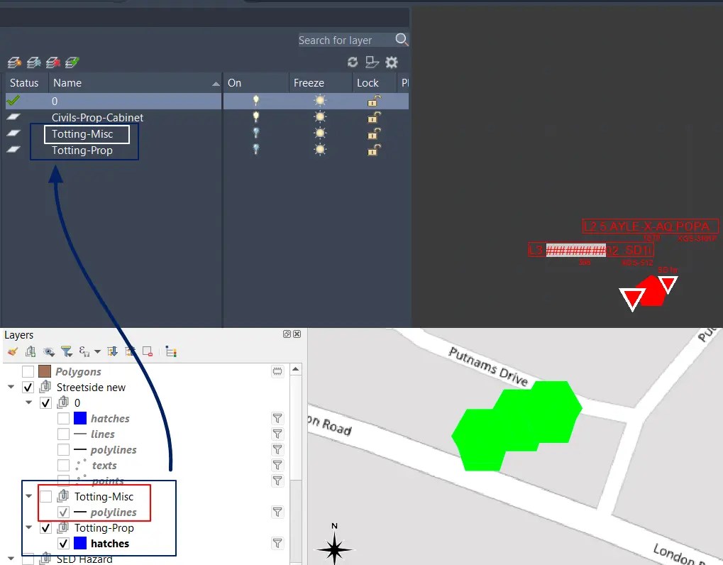
Task: Open the layer settings gear
Action: point(391,62)
